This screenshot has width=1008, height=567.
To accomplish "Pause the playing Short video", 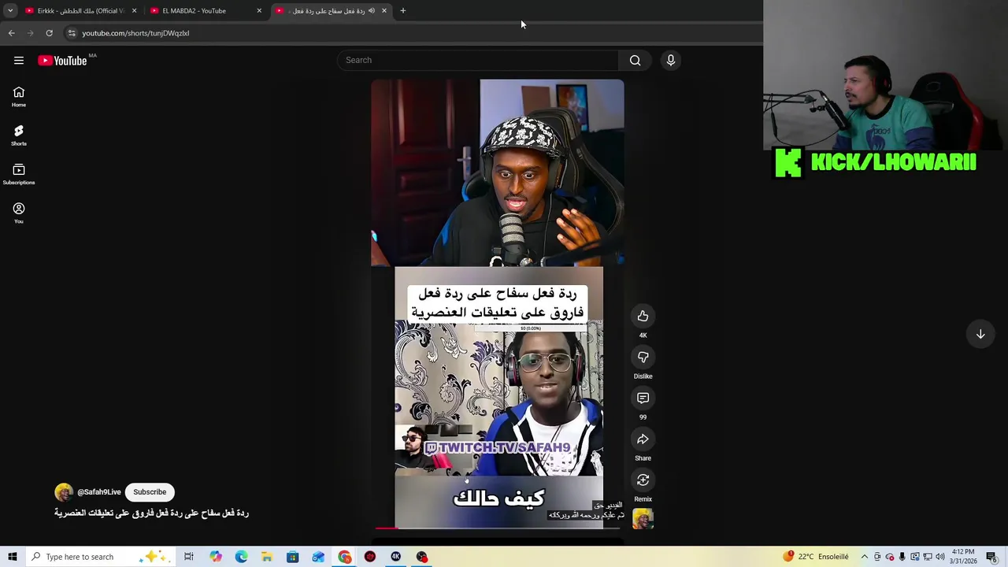I will (x=498, y=303).
